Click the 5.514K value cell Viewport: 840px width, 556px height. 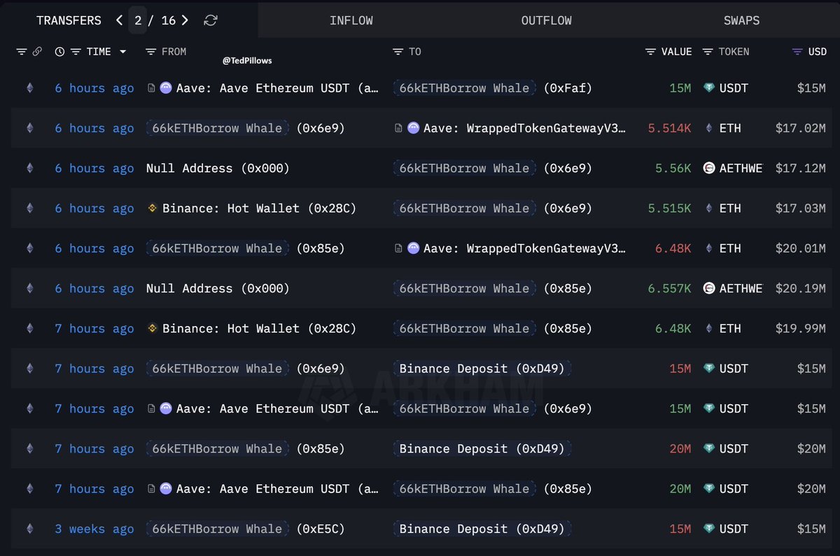(669, 128)
